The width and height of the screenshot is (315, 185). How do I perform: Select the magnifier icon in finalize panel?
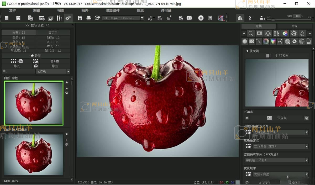tap(251, 33)
